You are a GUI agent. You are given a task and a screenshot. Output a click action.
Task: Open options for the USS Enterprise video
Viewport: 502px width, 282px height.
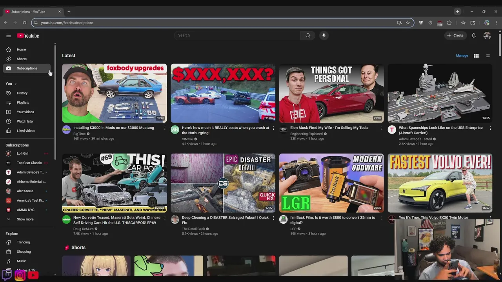pyautogui.click(x=490, y=128)
